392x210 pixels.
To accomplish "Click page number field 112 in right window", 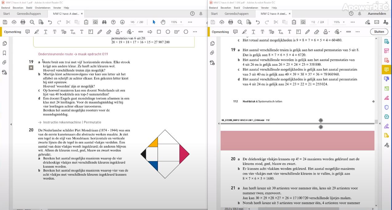I will tap(313, 22).
